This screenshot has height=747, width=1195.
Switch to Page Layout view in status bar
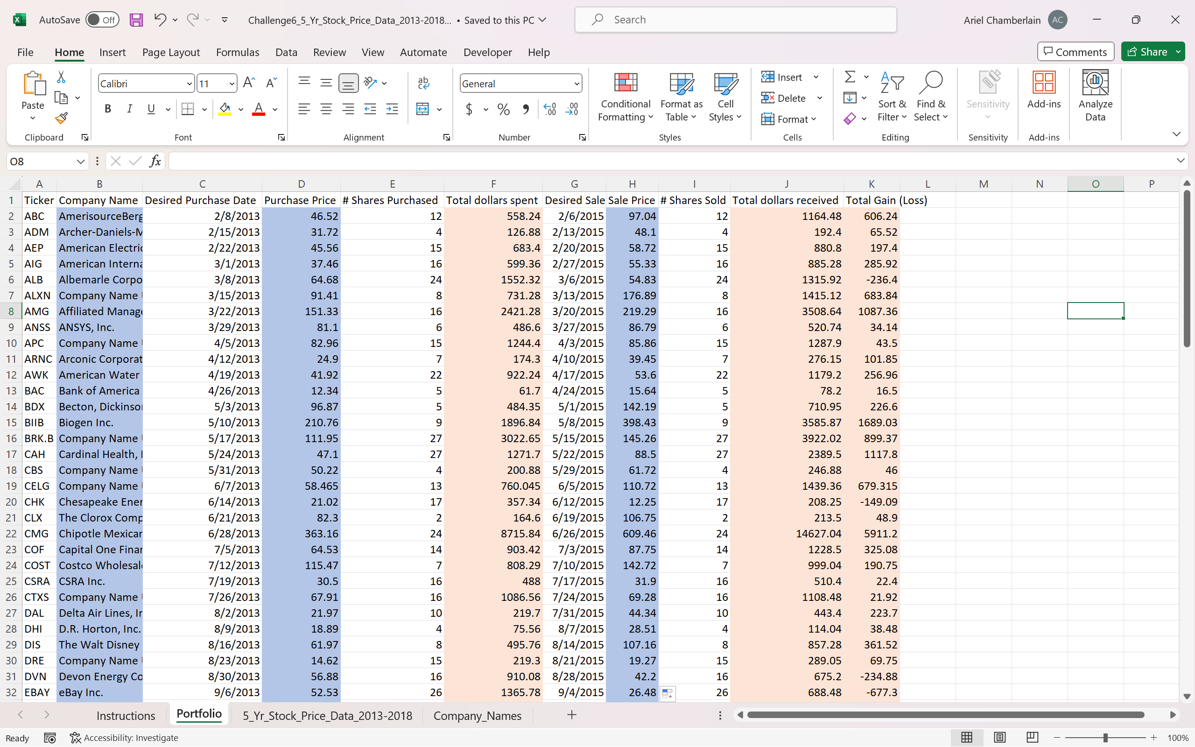click(x=999, y=738)
